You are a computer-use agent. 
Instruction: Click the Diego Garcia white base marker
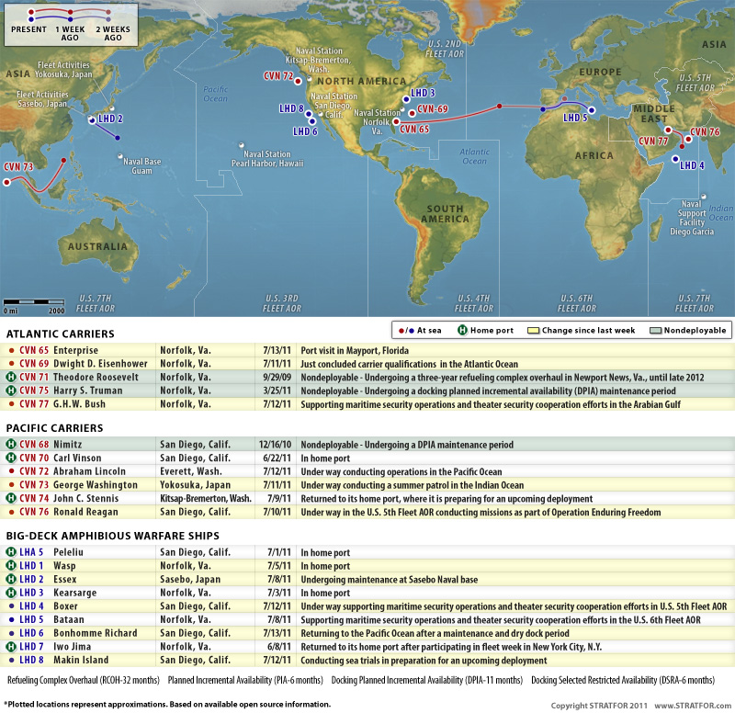[703, 197]
